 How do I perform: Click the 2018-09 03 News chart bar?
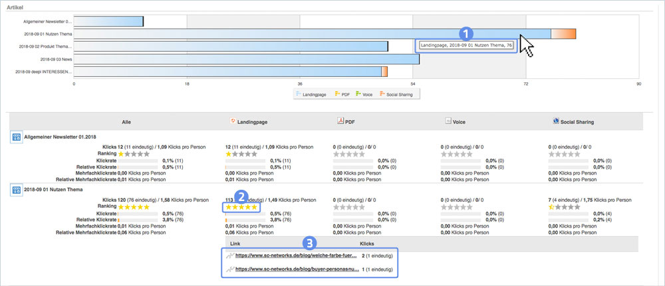pyautogui.click(x=246, y=59)
